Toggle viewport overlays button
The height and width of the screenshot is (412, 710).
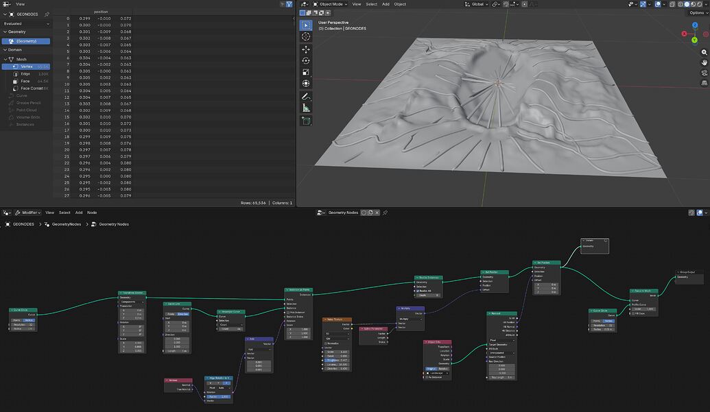pos(658,4)
